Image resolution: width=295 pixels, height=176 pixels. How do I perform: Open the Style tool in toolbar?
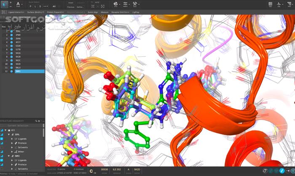[115, 4]
